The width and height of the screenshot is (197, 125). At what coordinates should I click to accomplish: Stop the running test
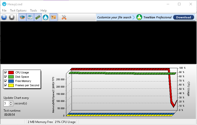tap(12, 17)
